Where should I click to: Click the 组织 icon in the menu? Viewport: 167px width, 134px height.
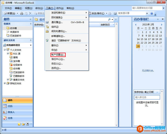(47, 27)
